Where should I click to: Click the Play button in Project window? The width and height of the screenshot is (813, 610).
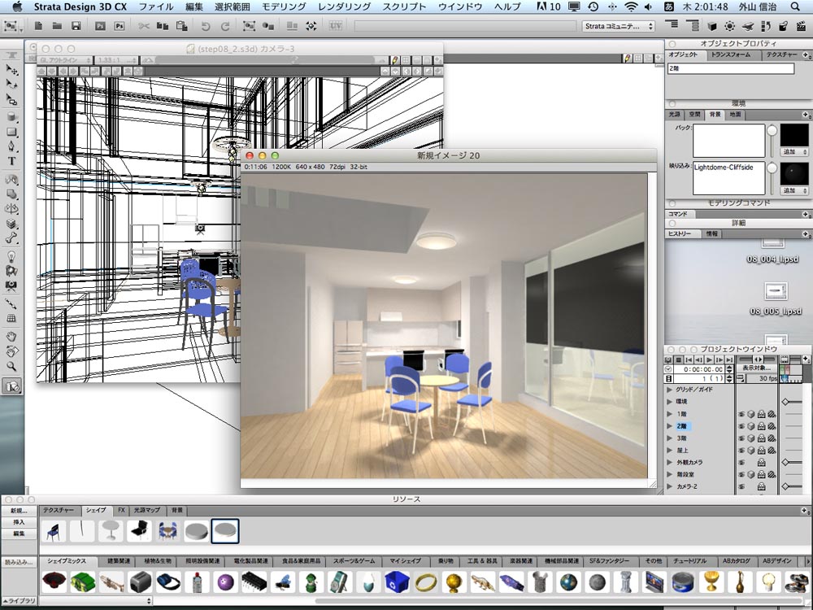tap(709, 359)
